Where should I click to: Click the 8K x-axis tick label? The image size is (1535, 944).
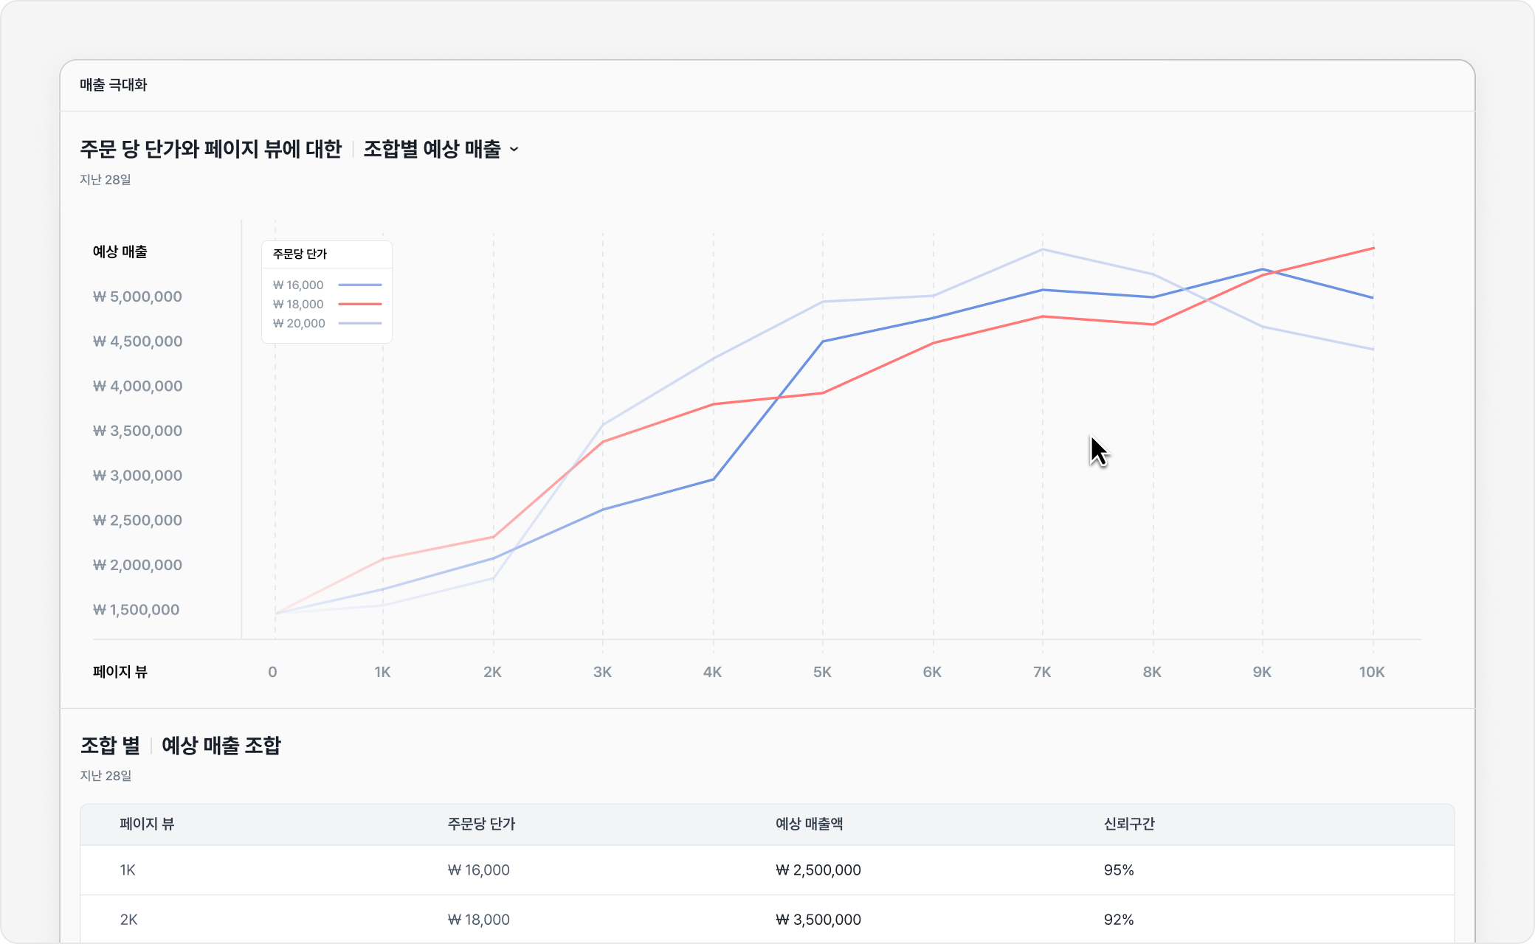click(x=1152, y=672)
